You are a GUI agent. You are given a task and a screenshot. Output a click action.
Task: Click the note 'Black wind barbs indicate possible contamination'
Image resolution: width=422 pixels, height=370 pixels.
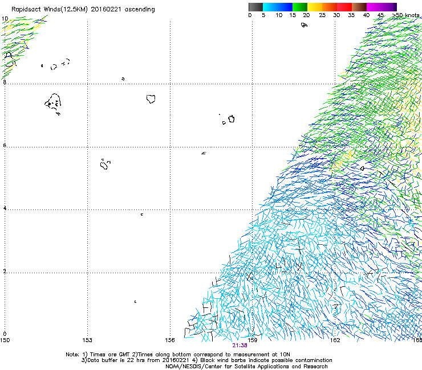pyautogui.click(x=266, y=360)
